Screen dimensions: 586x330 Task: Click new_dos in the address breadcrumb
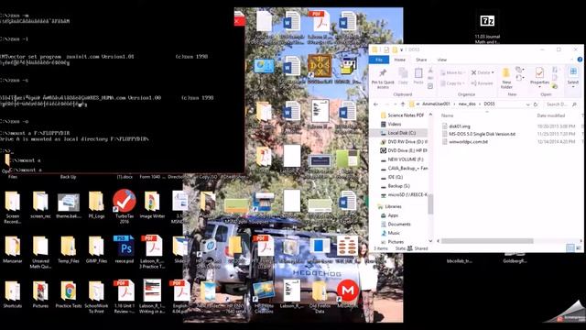click(467, 104)
